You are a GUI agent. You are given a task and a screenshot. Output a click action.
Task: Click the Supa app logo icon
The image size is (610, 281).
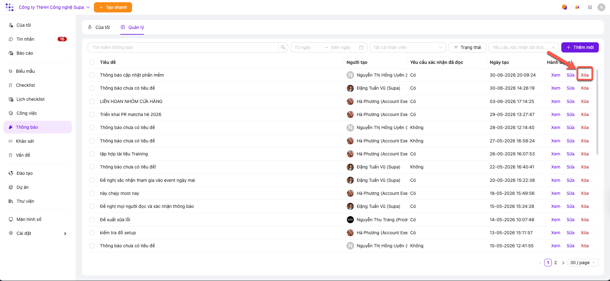10,7
